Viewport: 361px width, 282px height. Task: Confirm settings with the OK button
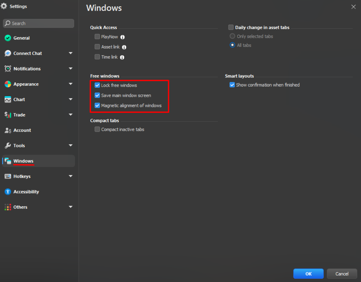coord(308,274)
